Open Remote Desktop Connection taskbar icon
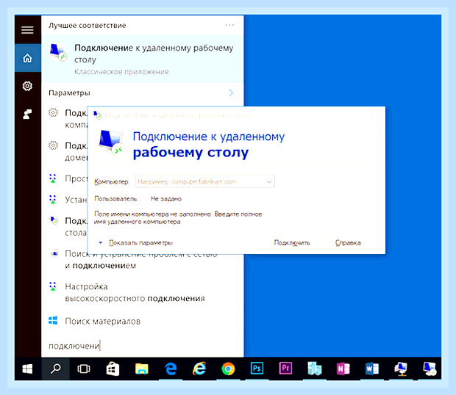This screenshot has height=395, width=456. [x=430, y=369]
